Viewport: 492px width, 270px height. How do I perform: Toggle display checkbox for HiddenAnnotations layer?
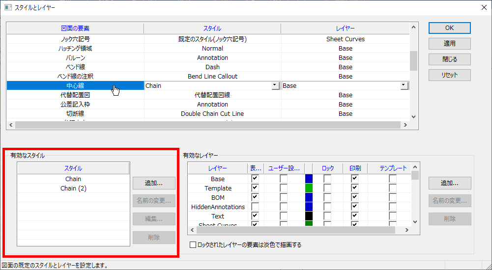[x=255, y=207]
